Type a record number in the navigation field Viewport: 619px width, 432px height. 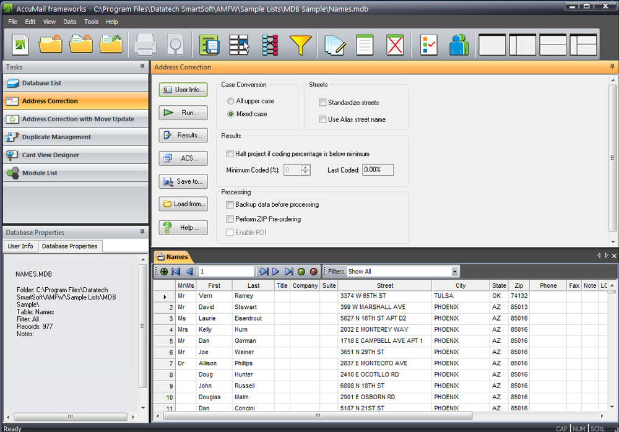[226, 271]
